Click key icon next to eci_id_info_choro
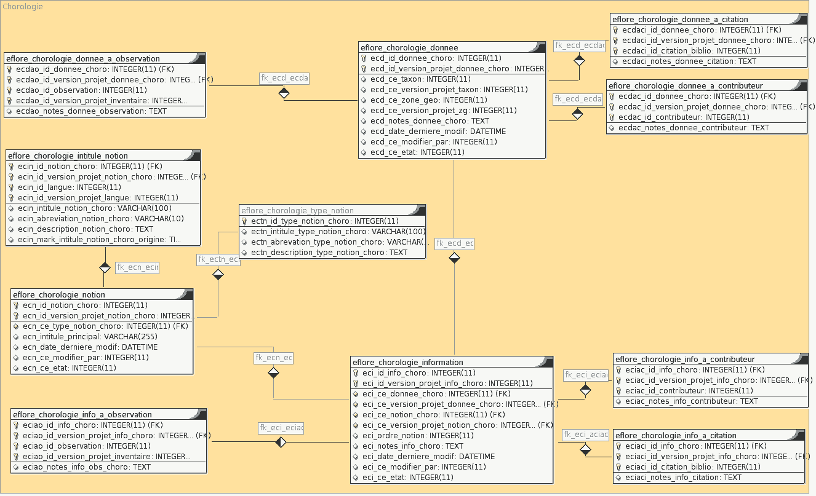 [356, 373]
